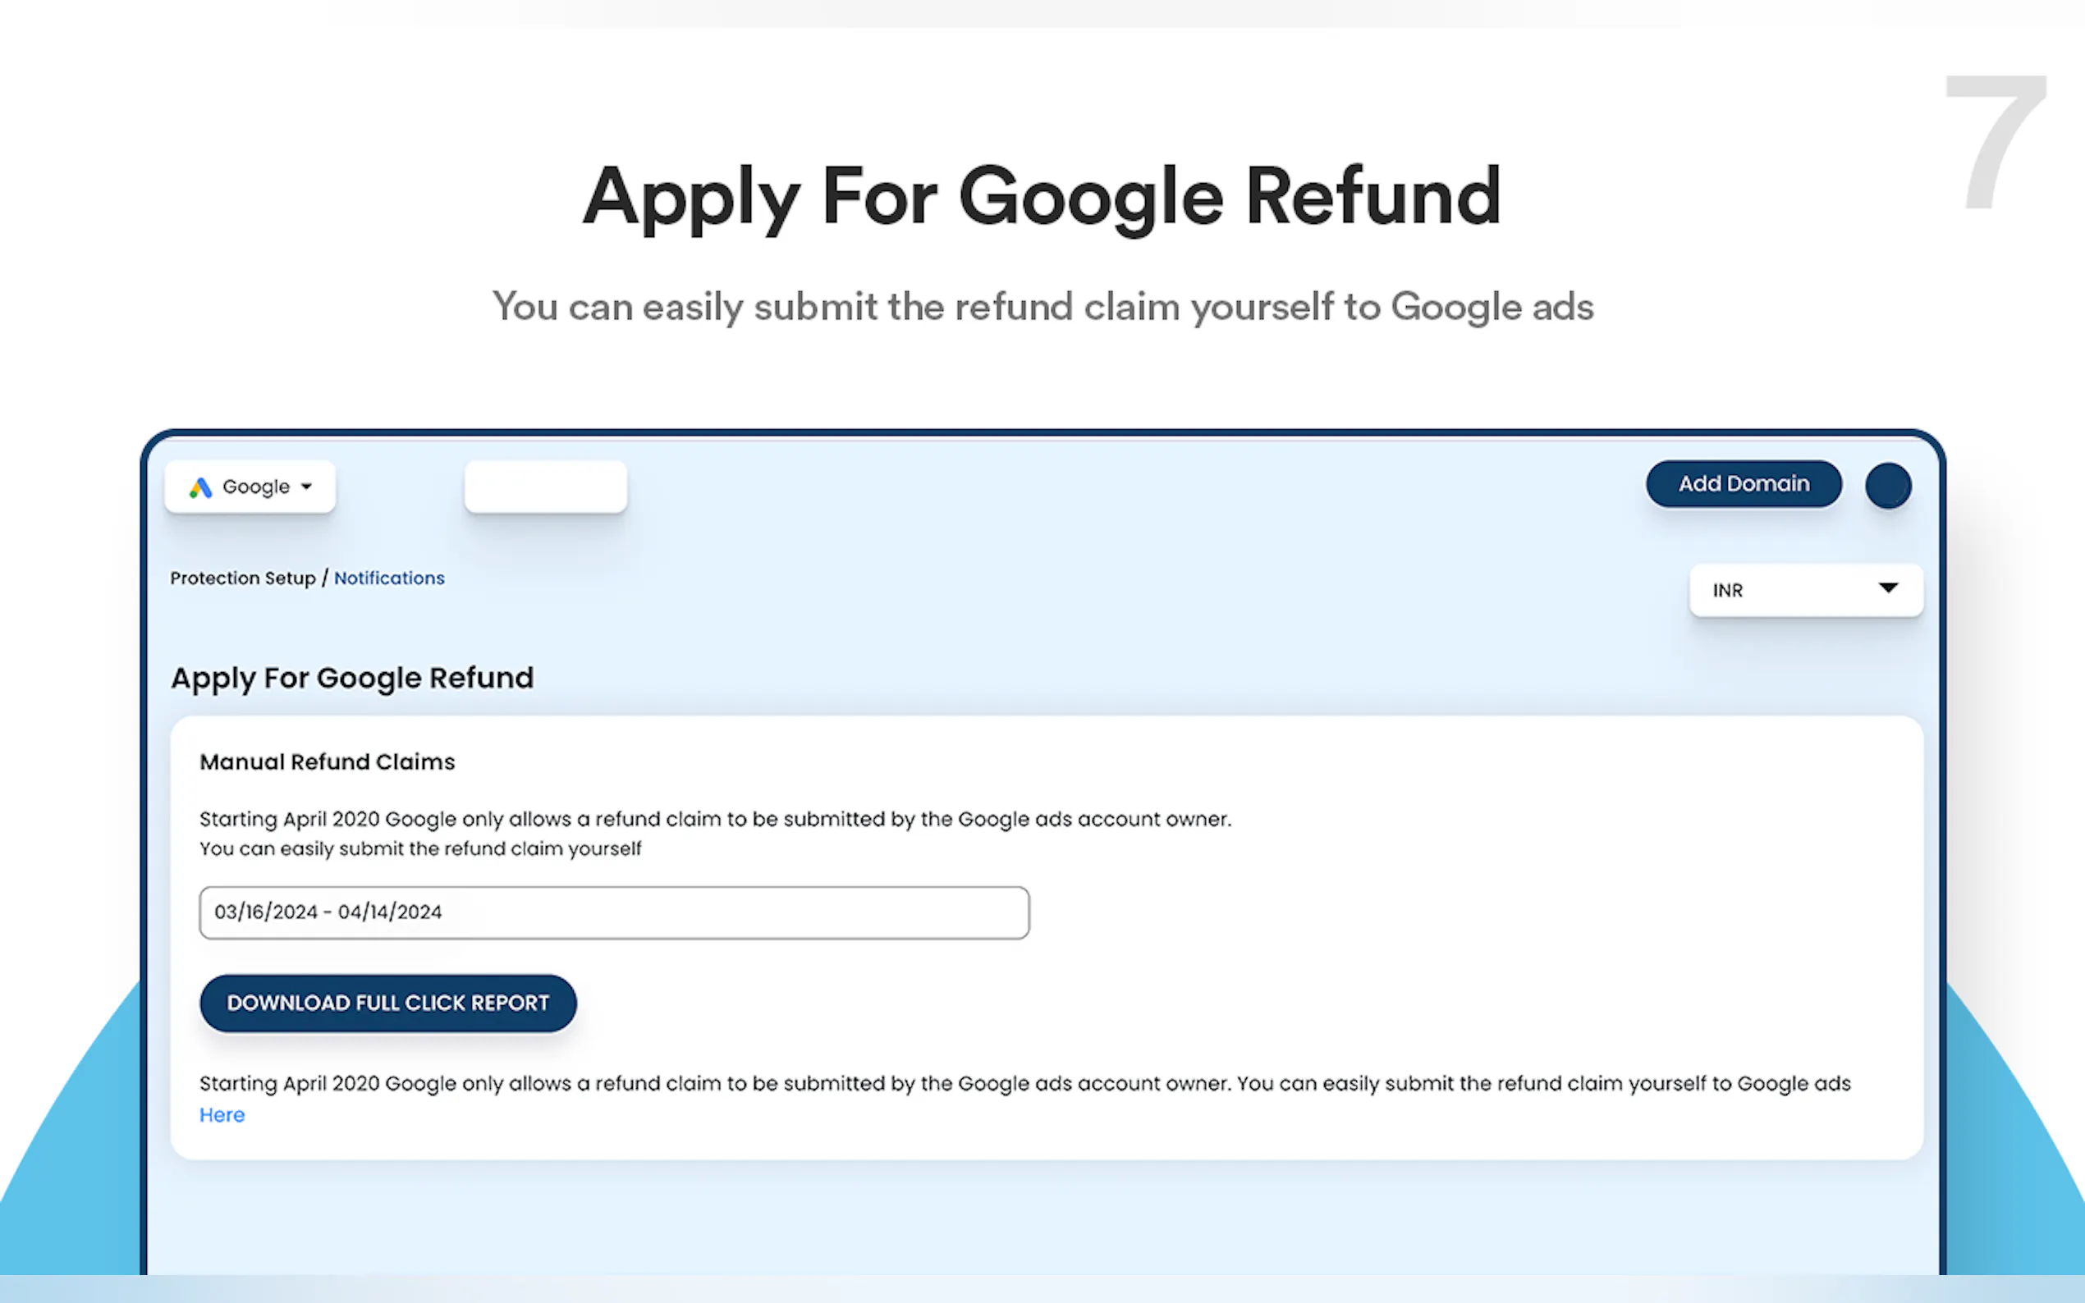Click the gray subtitle about submitting refund claim

(1042, 307)
